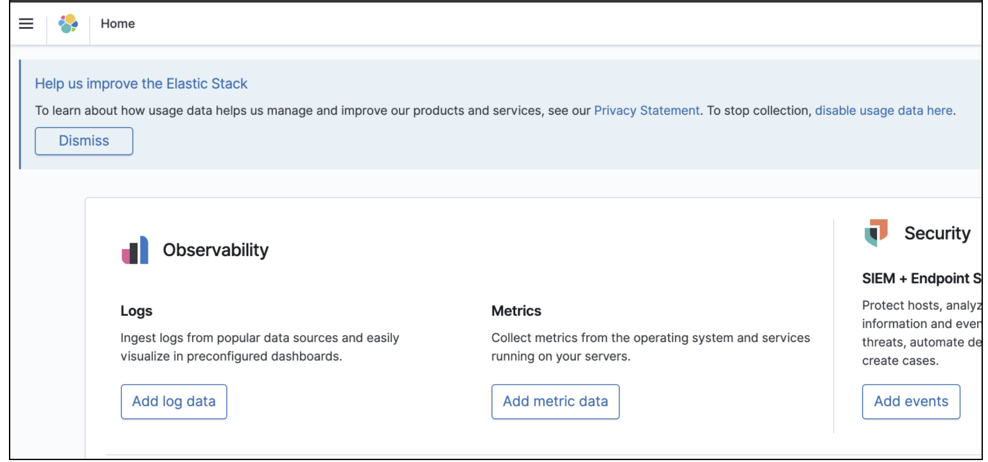The width and height of the screenshot is (988, 462).
Task: Click the Ingest logs description text
Action: [x=260, y=347]
